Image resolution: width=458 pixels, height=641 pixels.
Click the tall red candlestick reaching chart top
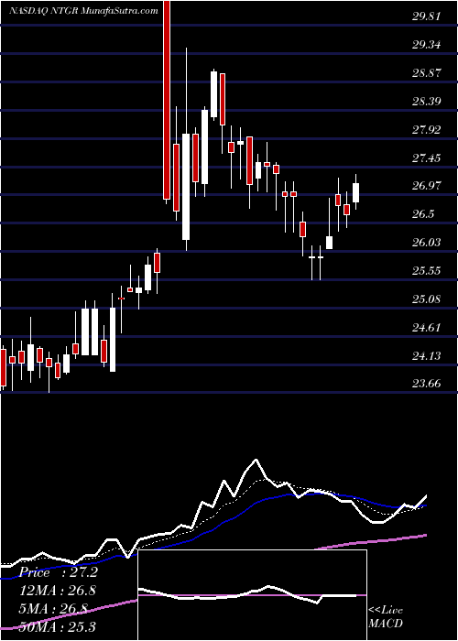pyautogui.click(x=167, y=100)
